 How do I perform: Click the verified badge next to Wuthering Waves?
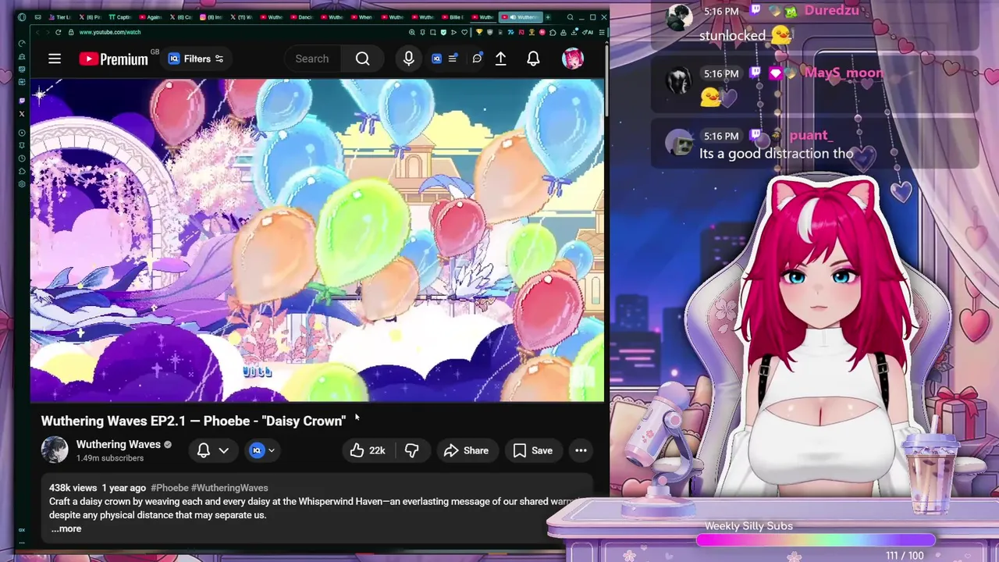pos(167,445)
